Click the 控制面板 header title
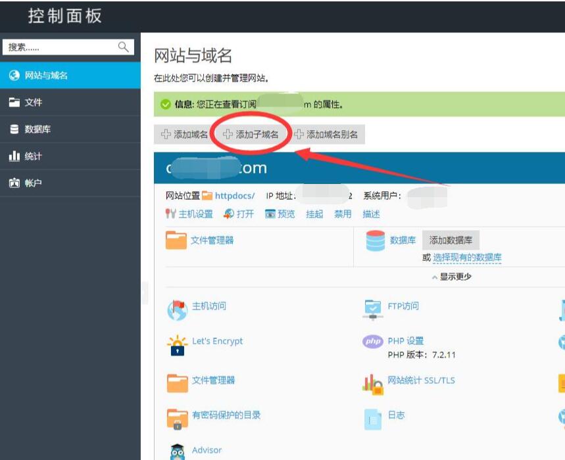This screenshot has height=460, width=565. [x=65, y=16]
